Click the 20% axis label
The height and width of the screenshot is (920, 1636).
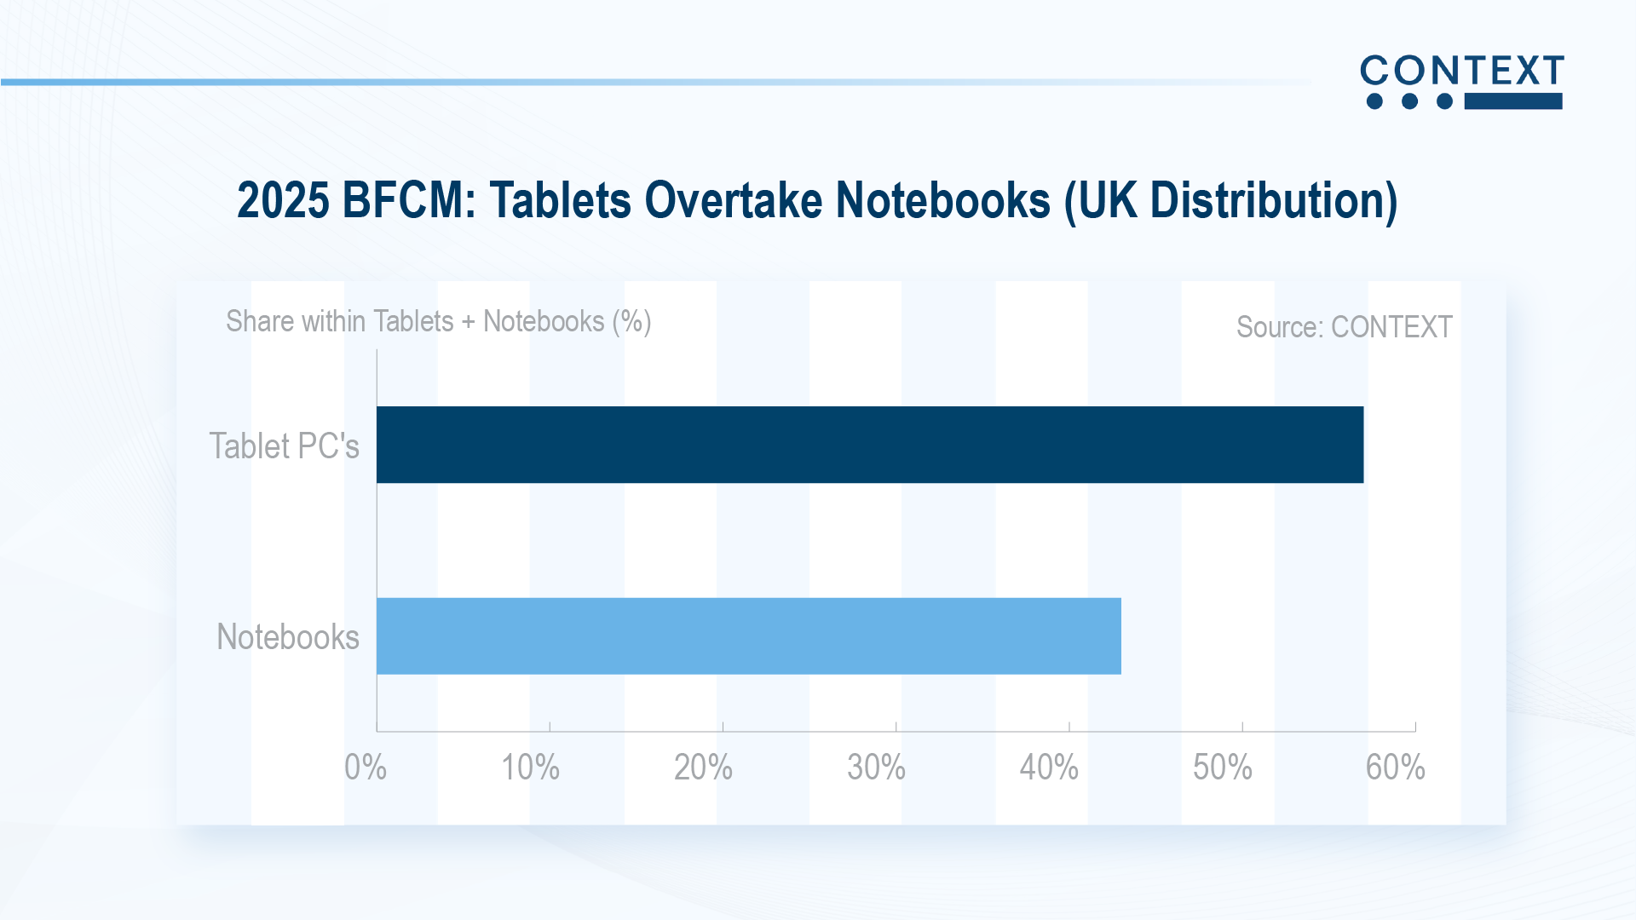[703, 768]
